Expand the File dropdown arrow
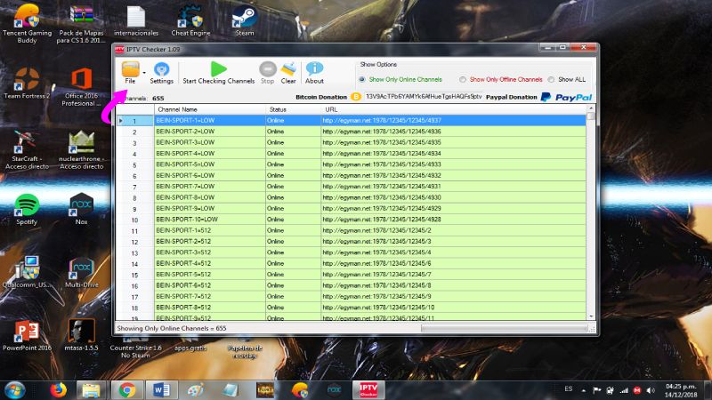Viewport: 712px width, 400px height. 144,73
